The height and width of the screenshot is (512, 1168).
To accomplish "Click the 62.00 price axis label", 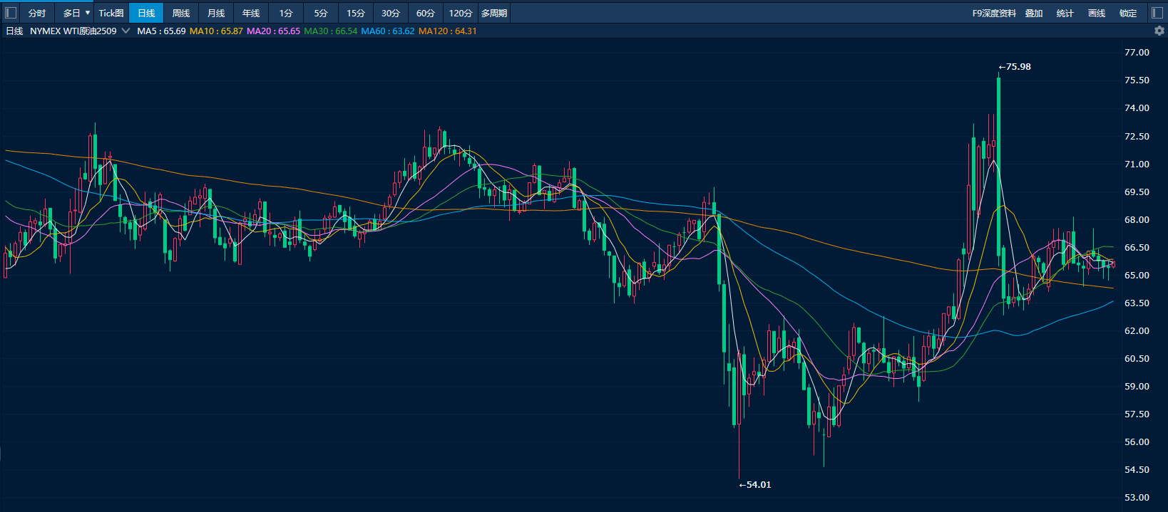I will click(1137, 330).
